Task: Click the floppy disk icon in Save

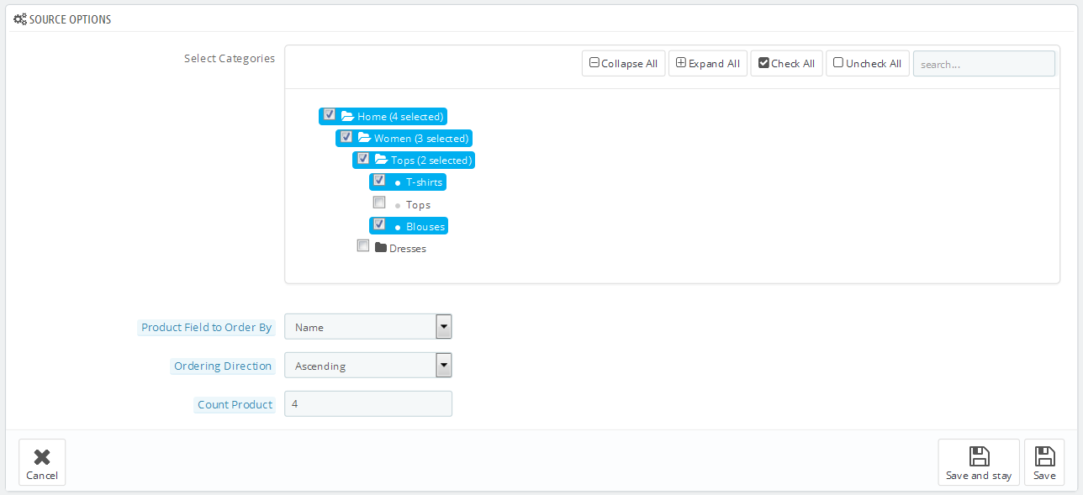Action: 1044,456
